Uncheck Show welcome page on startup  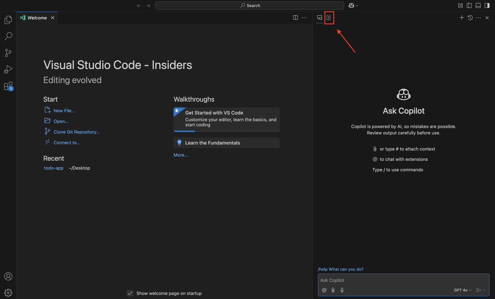coord(130,293)
